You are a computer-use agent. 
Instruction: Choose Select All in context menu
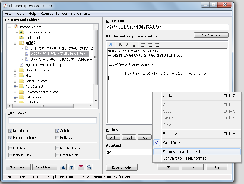[197, 133]
